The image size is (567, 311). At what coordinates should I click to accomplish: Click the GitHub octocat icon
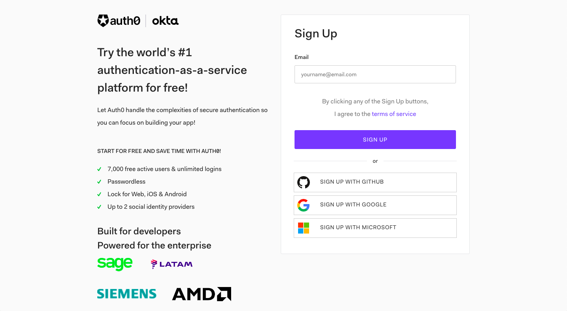(304, 182)
